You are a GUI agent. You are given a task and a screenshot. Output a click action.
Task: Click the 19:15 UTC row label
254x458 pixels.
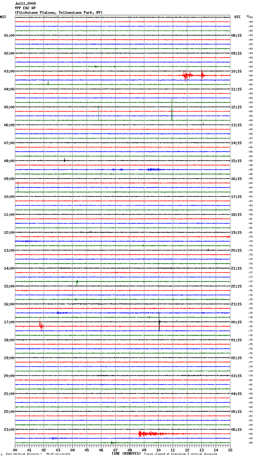(x=236, y=233)
